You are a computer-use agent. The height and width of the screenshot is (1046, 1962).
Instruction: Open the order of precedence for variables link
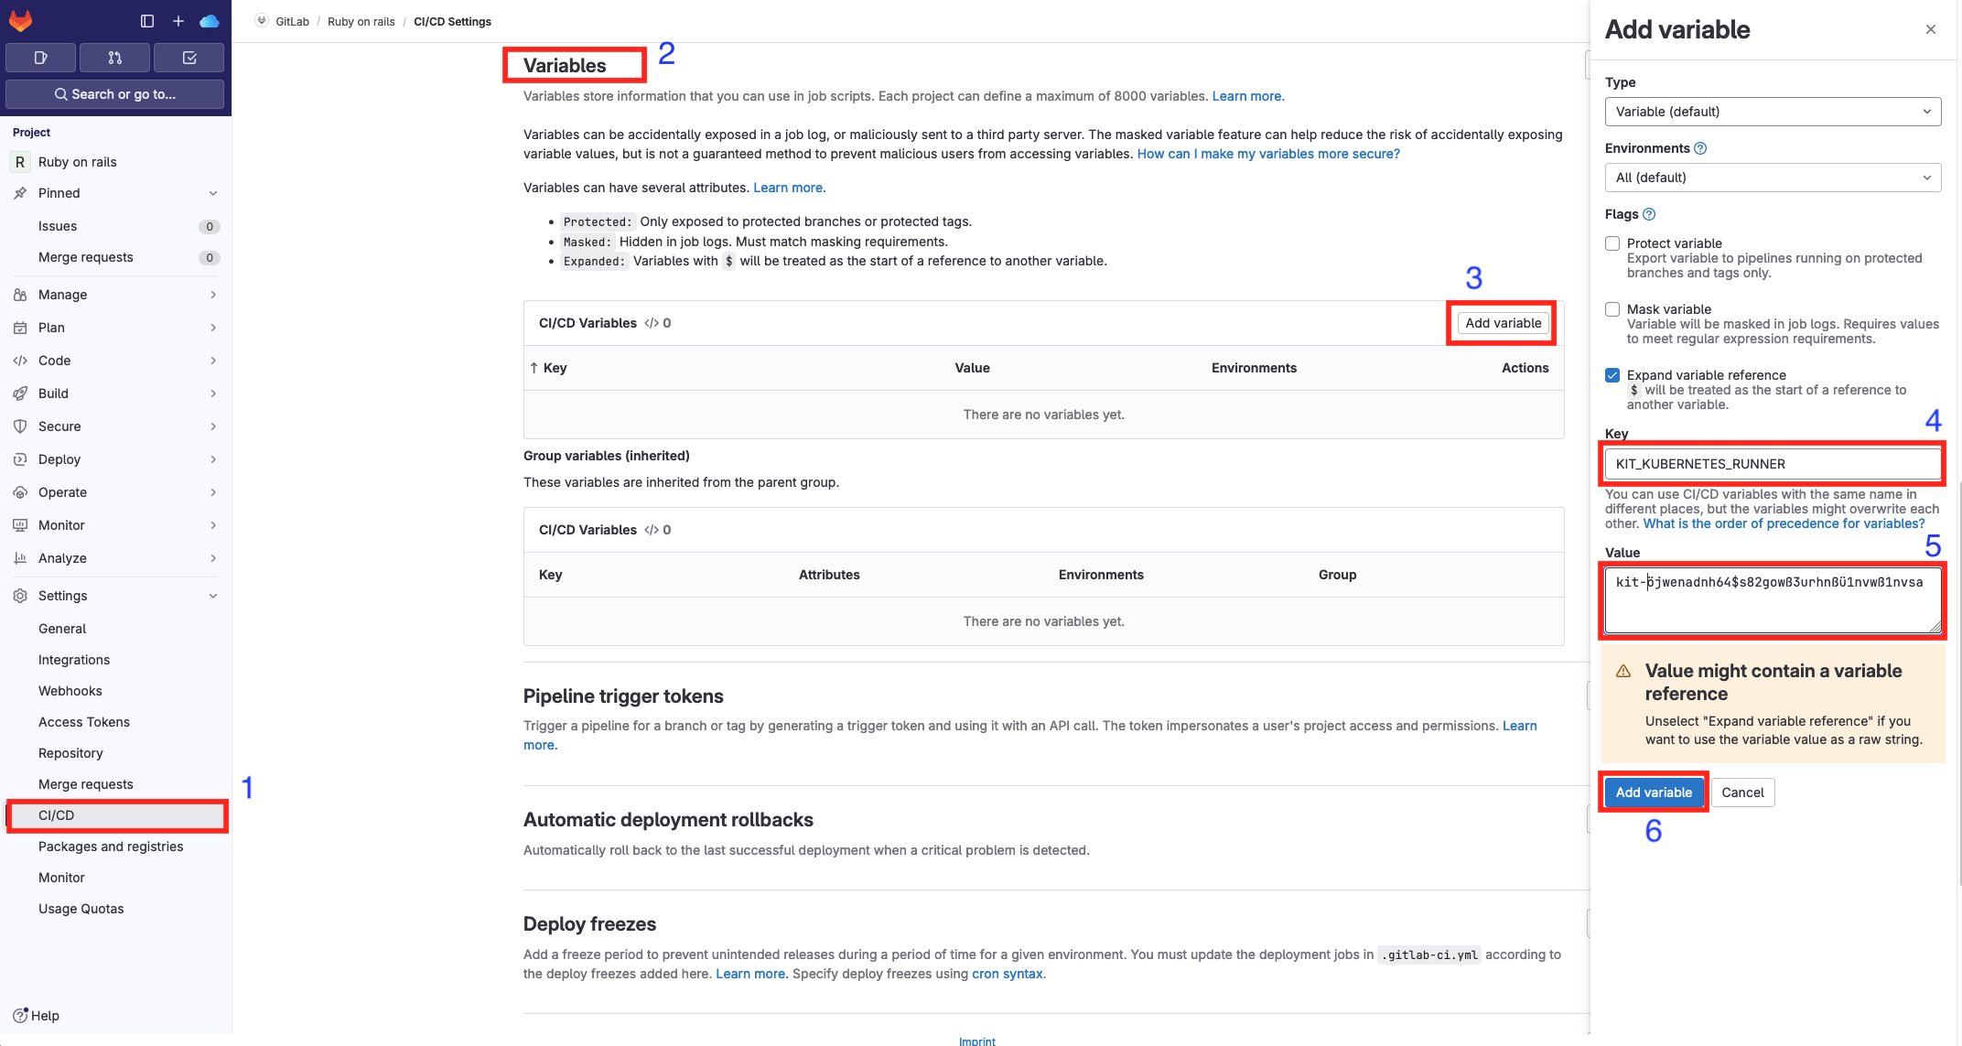point(1784,523)
